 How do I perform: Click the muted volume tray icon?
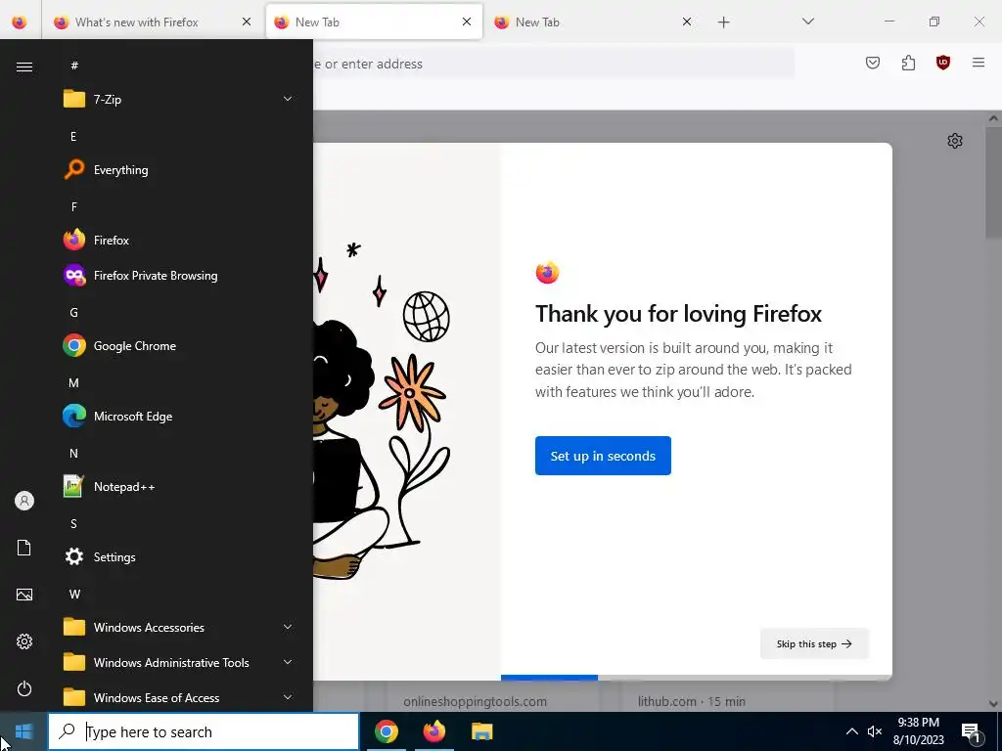tap(875, 731)
